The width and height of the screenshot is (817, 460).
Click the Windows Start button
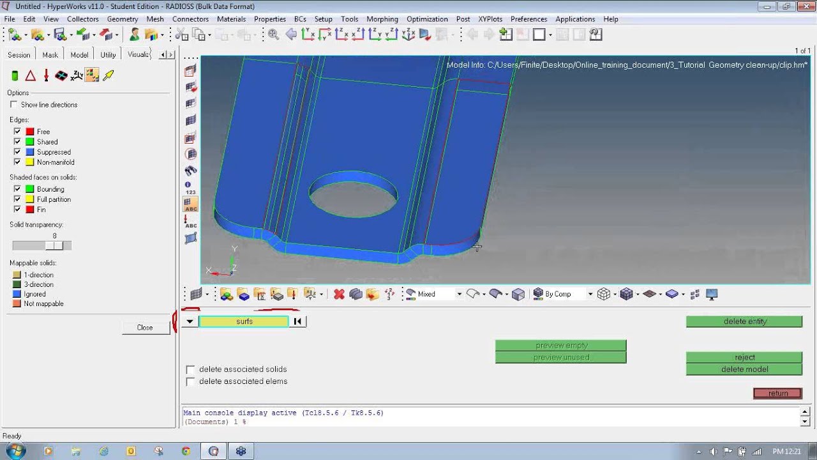15,451
